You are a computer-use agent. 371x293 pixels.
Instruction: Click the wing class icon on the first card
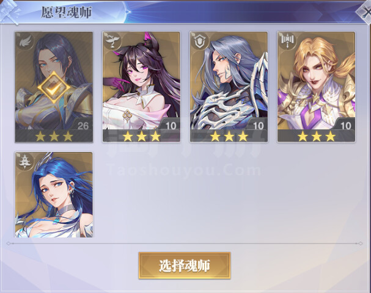(x=25, y=42)
